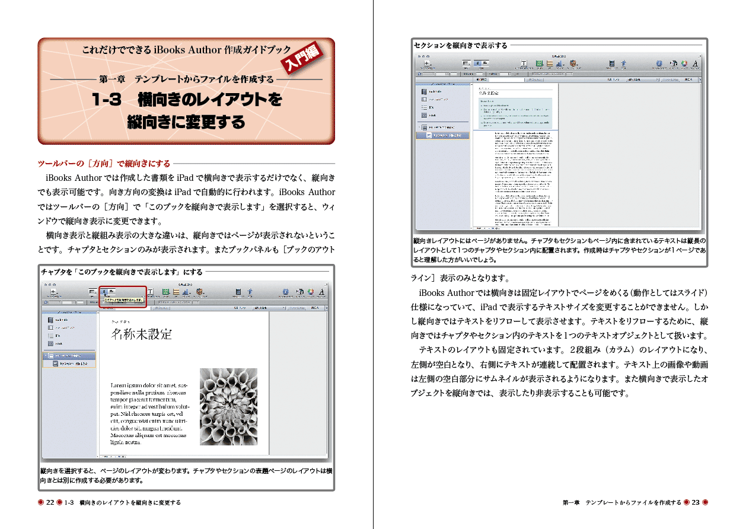Open the Shapes icon in the section screenshot
746x529 pixels.
tap(539, 63)
